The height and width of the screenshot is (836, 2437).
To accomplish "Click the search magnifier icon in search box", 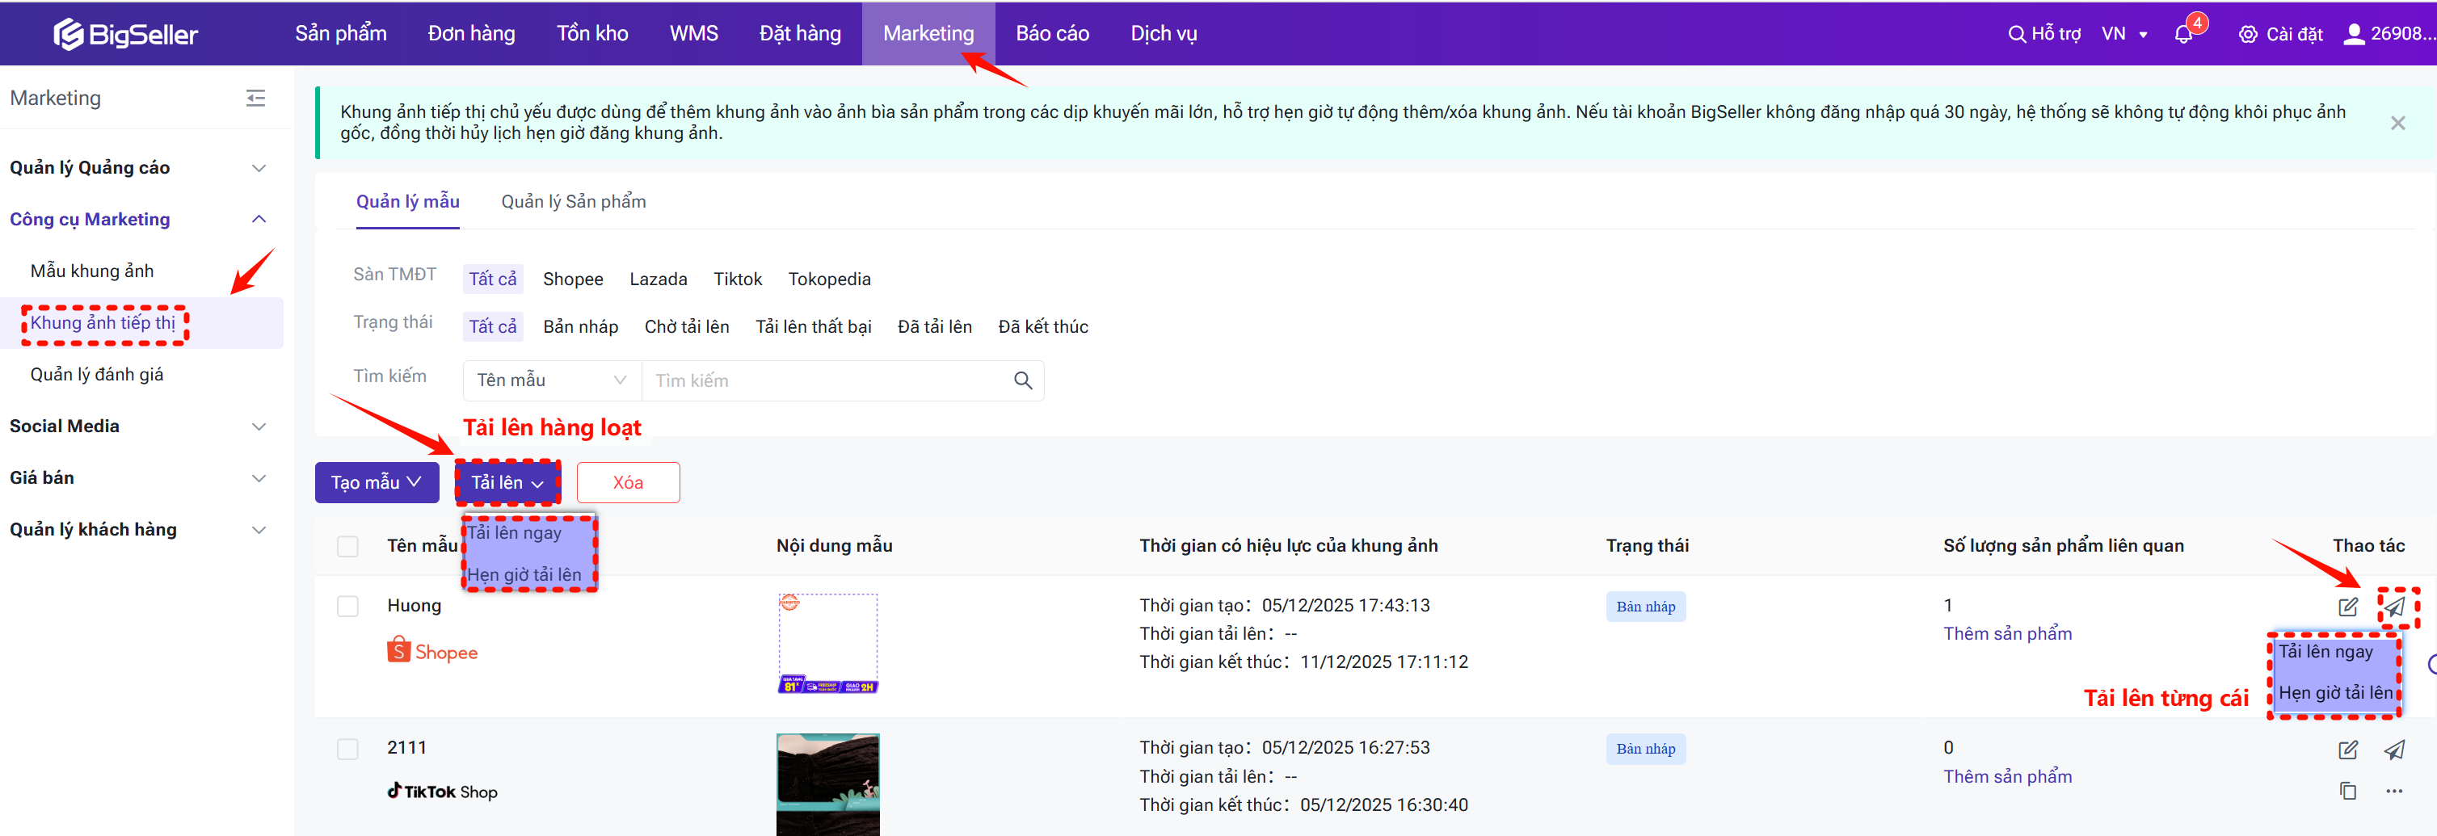I will coord(1023,380).
